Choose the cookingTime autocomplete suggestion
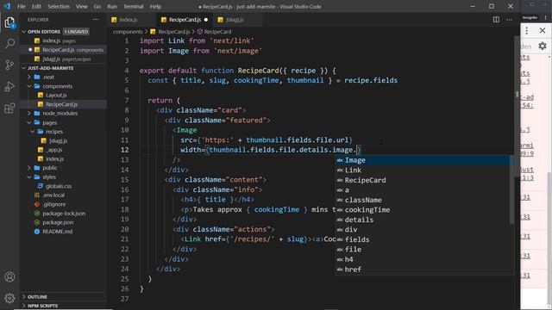 [x=423, y=210]
